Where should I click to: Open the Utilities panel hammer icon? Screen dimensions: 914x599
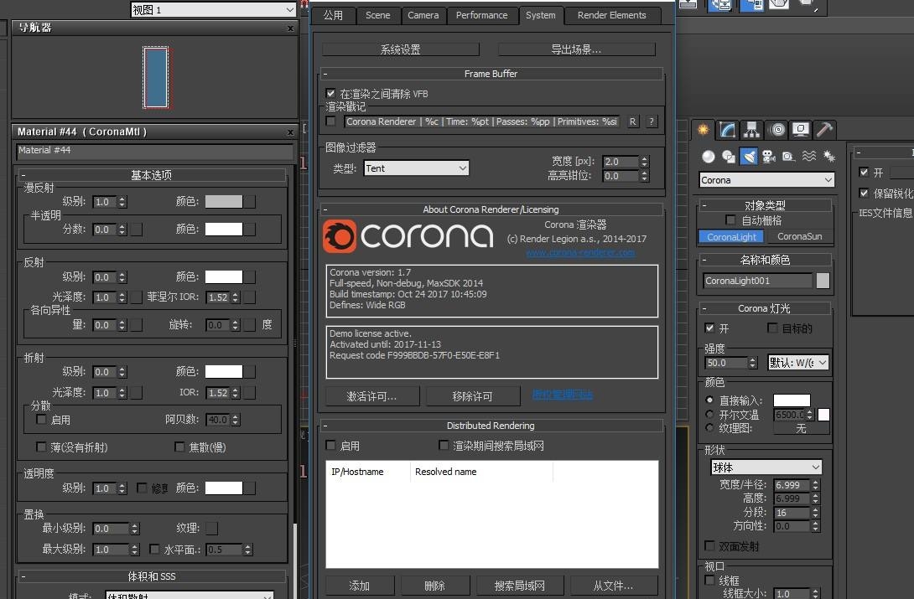coord(823,130)
